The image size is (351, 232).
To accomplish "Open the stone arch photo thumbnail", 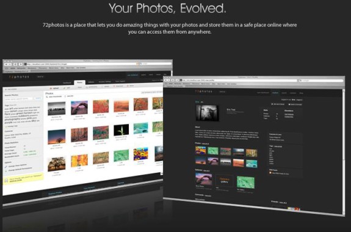I will tap(79, 107).
